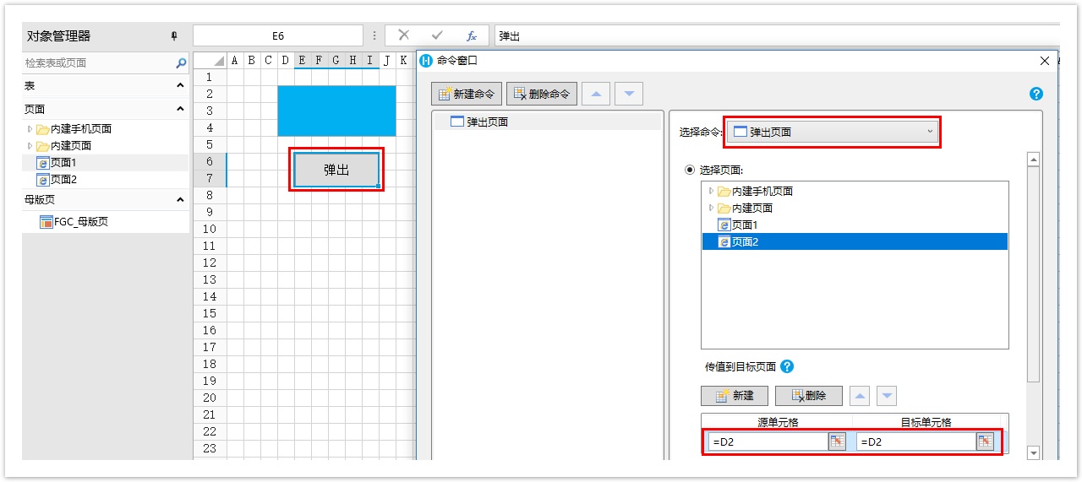Click help icon beside 传值到目标页面
The image size is (1082, 482).
[x=787, y=367]
